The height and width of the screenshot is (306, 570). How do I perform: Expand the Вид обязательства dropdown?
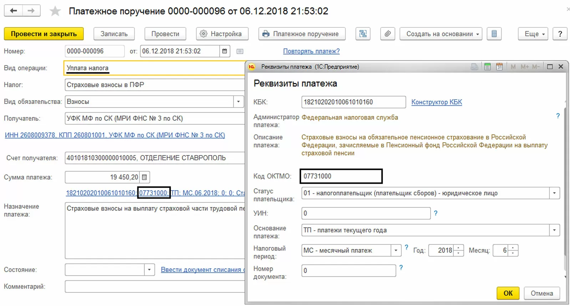239,102
